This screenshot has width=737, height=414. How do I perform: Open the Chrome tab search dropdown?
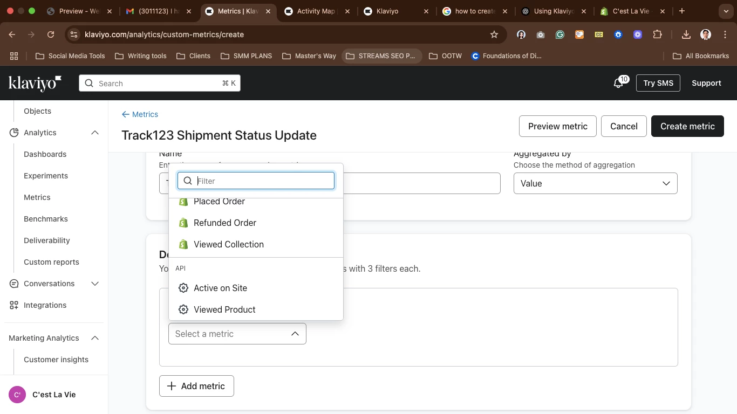pos(726,11)
